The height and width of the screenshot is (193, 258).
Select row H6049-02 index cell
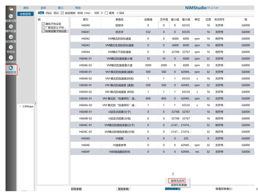(86, 92)
